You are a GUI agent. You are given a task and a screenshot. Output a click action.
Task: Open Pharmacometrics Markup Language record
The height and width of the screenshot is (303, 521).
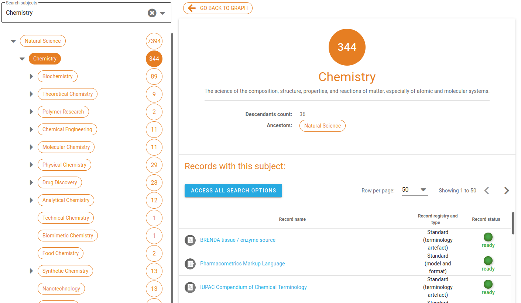(243, 264)
